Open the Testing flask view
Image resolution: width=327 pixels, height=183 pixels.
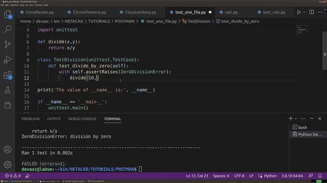pyautogui.click(x=8, y=90)
